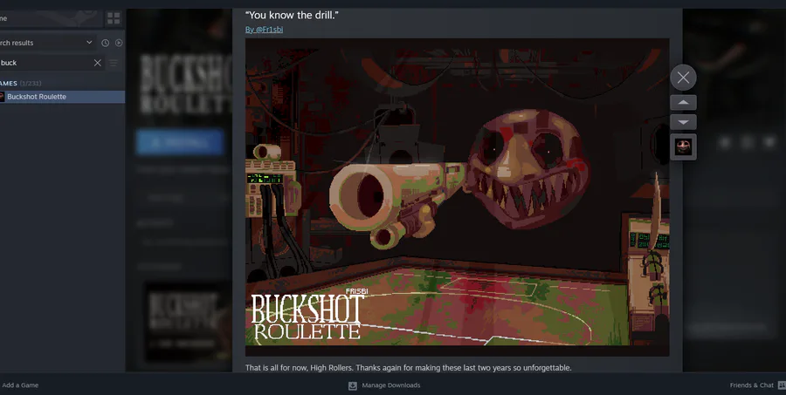Click the recent activity clock icon
This screenshot has height=395, width=786.
tap(106, 43)
